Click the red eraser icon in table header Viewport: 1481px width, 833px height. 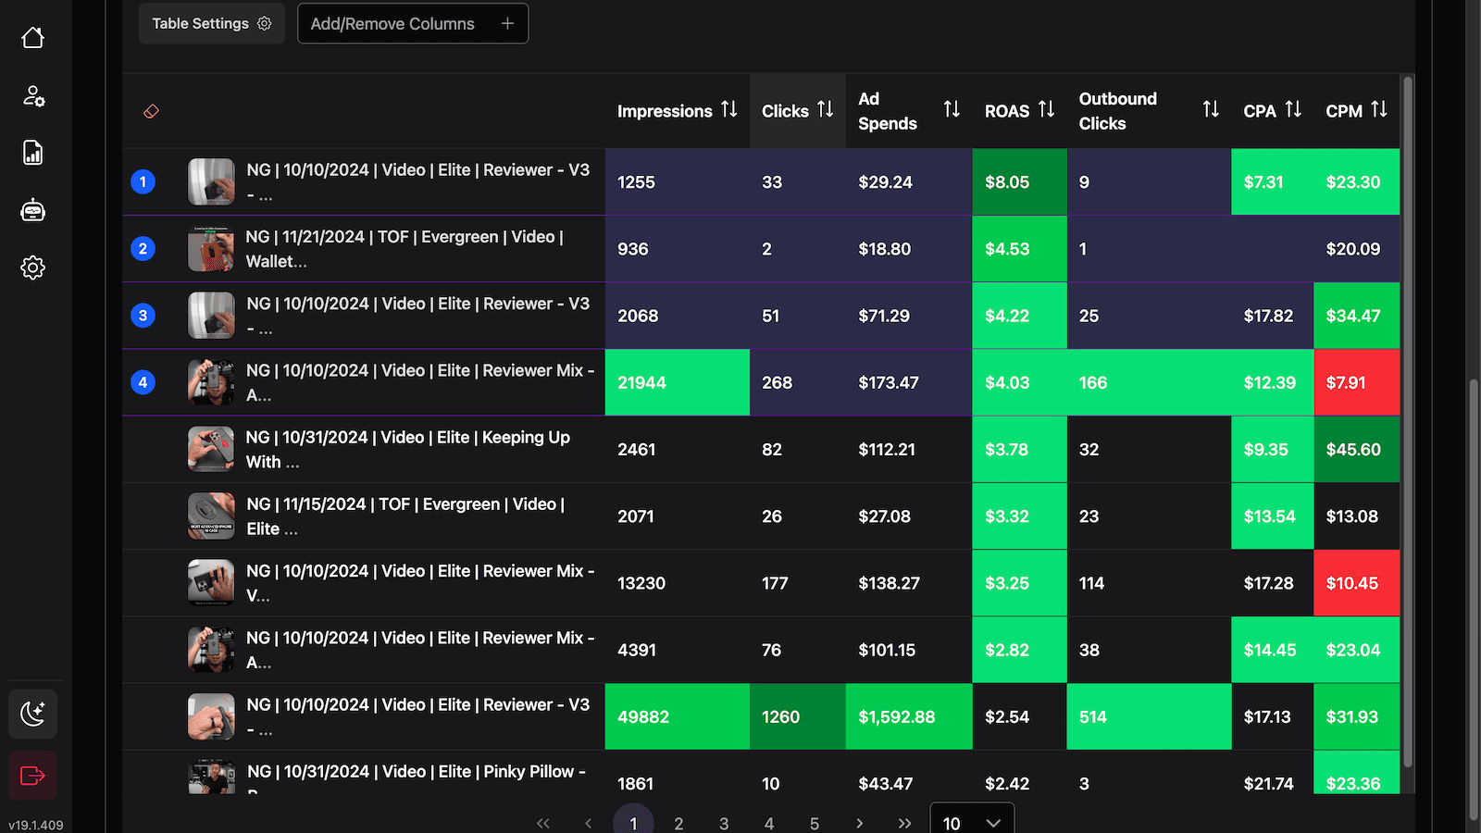click(x=151, y=111)
